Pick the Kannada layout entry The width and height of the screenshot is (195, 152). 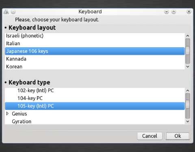point(95,59)
